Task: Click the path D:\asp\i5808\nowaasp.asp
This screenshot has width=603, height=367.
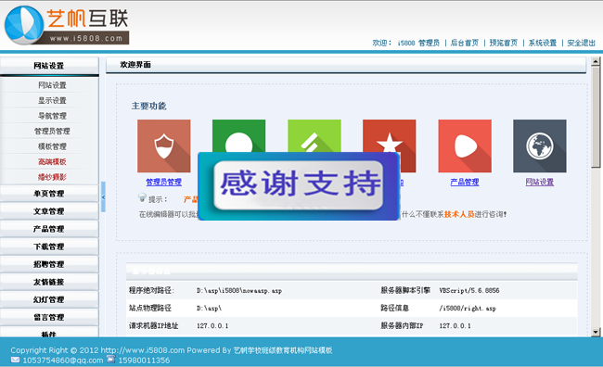Action: pos(239,291)
